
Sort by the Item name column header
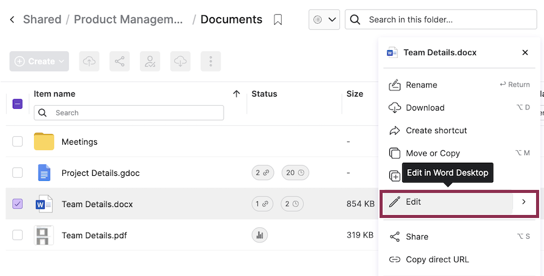point(54,94)
